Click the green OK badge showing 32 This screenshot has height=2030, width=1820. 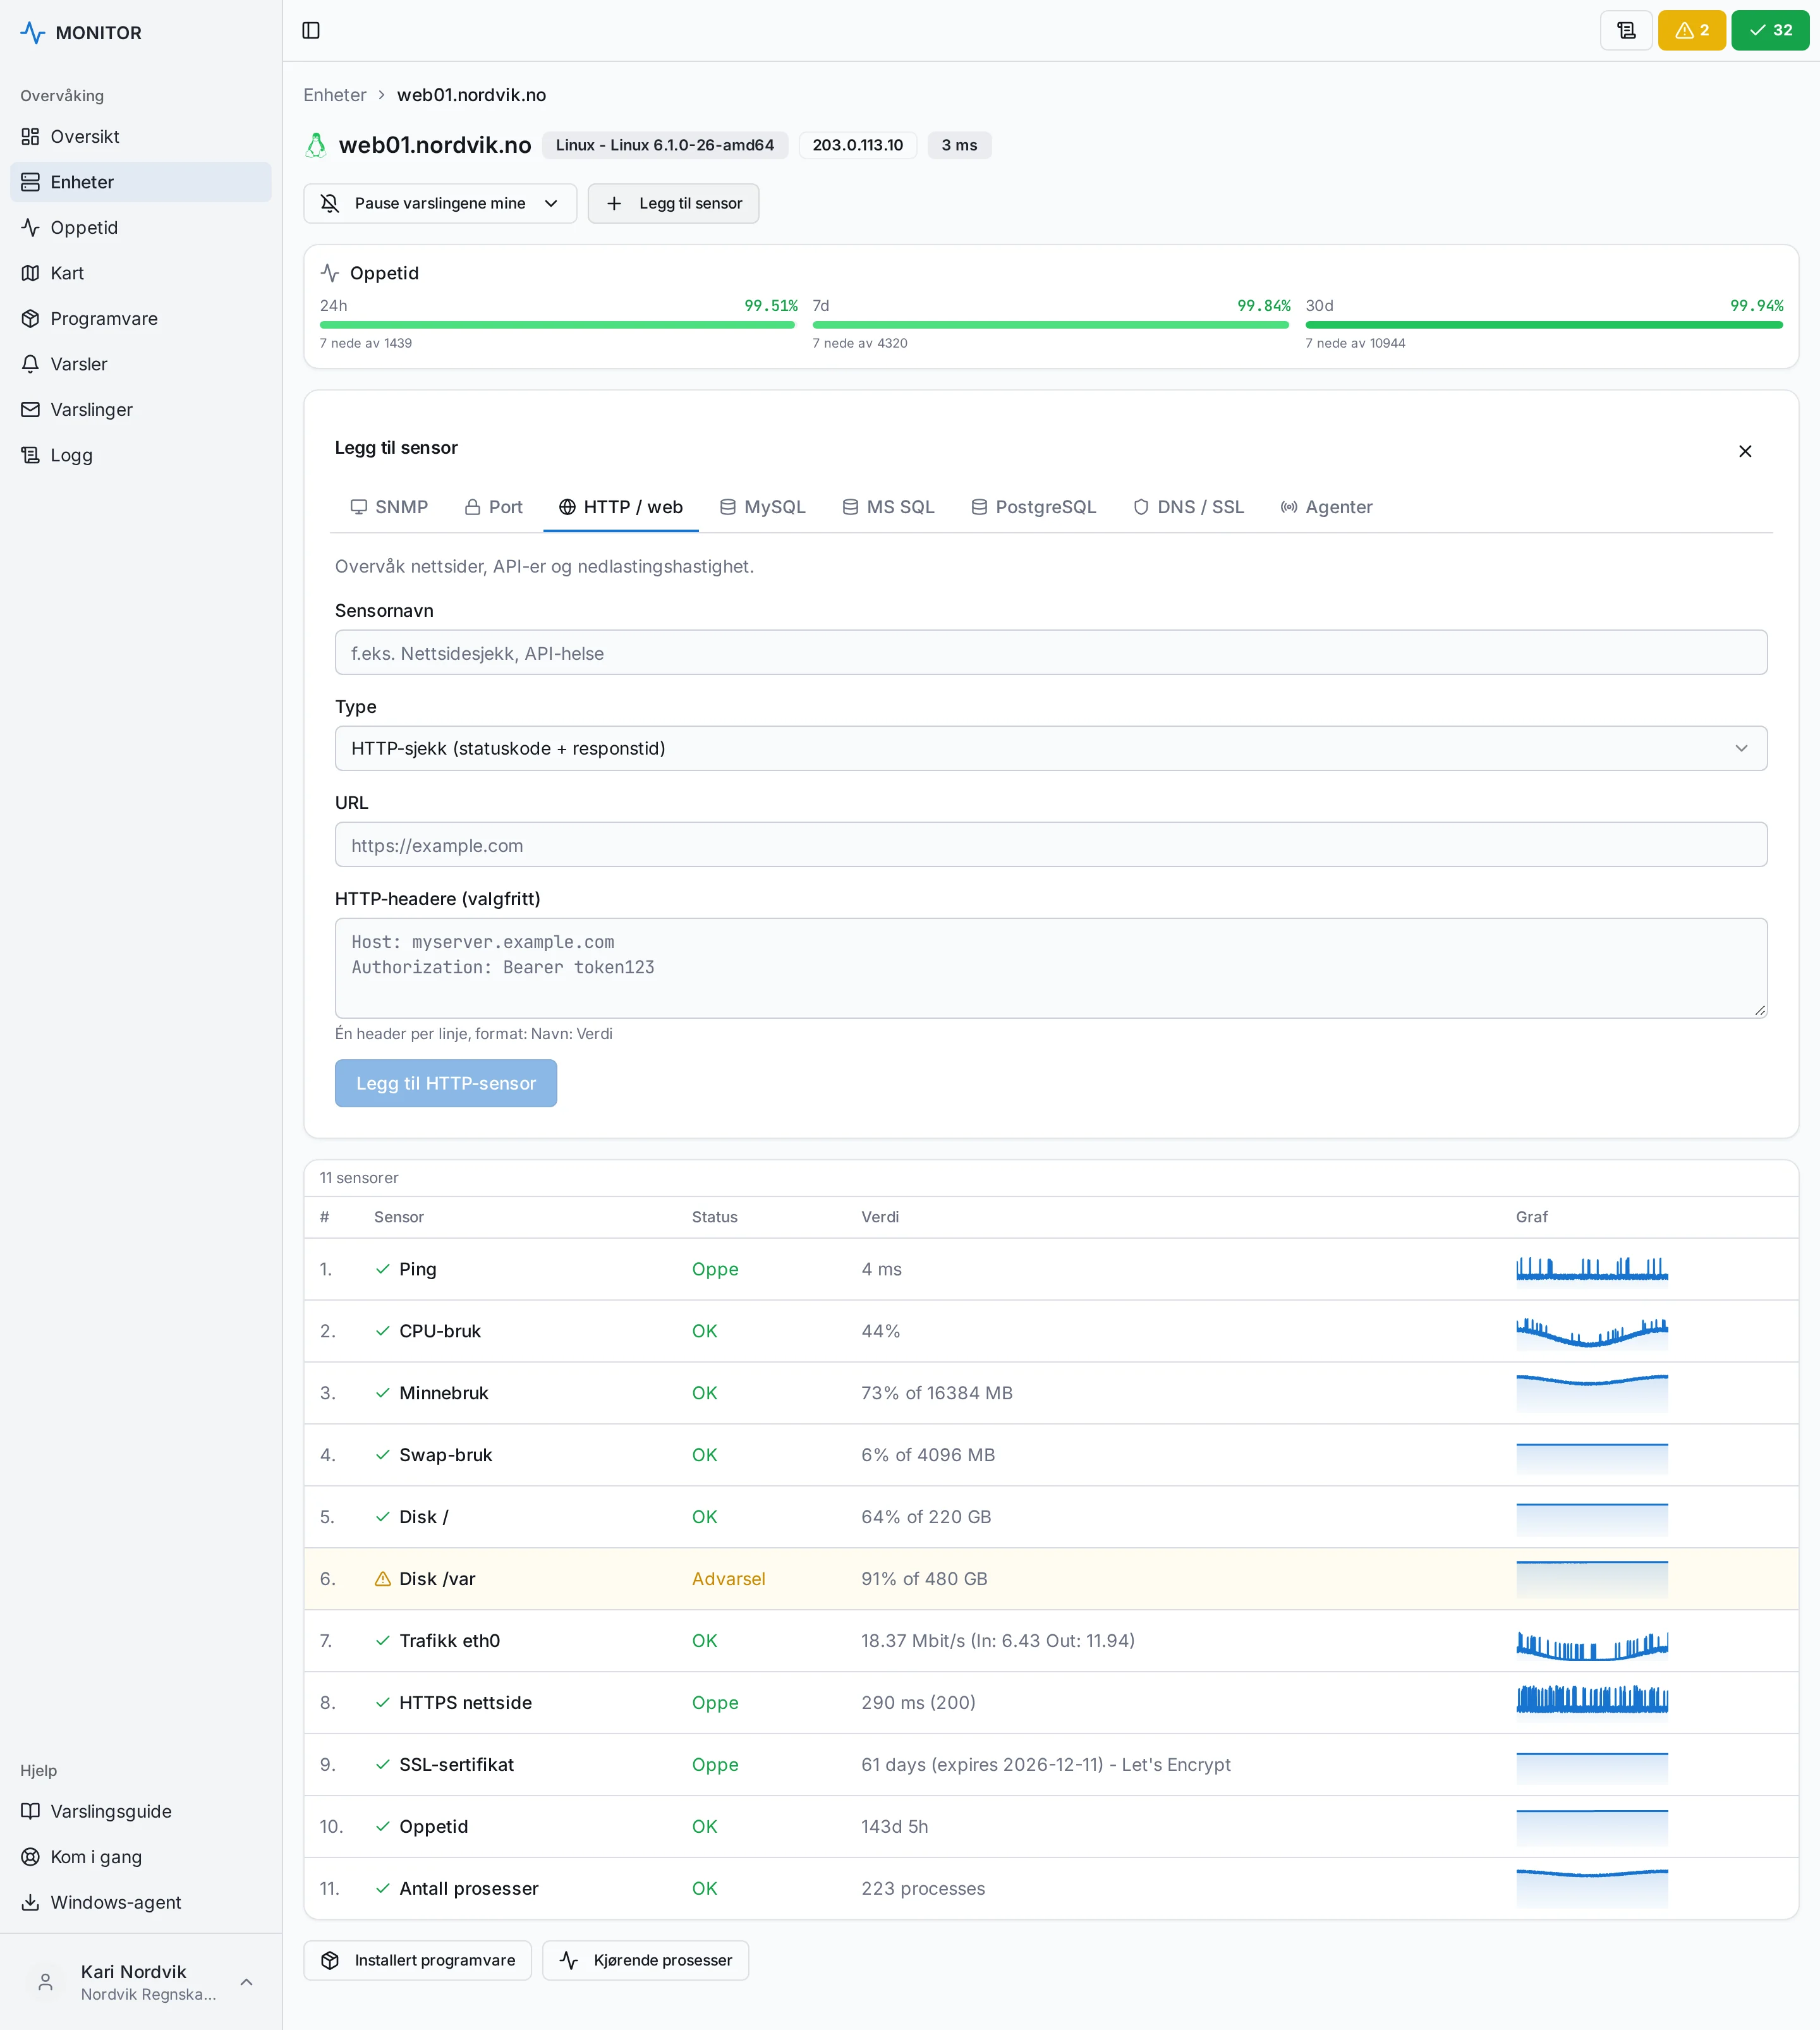click(x=1770, y=30)
